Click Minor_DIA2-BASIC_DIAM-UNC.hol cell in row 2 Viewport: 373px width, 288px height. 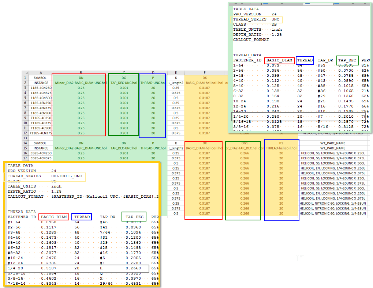tap(81, 83)
